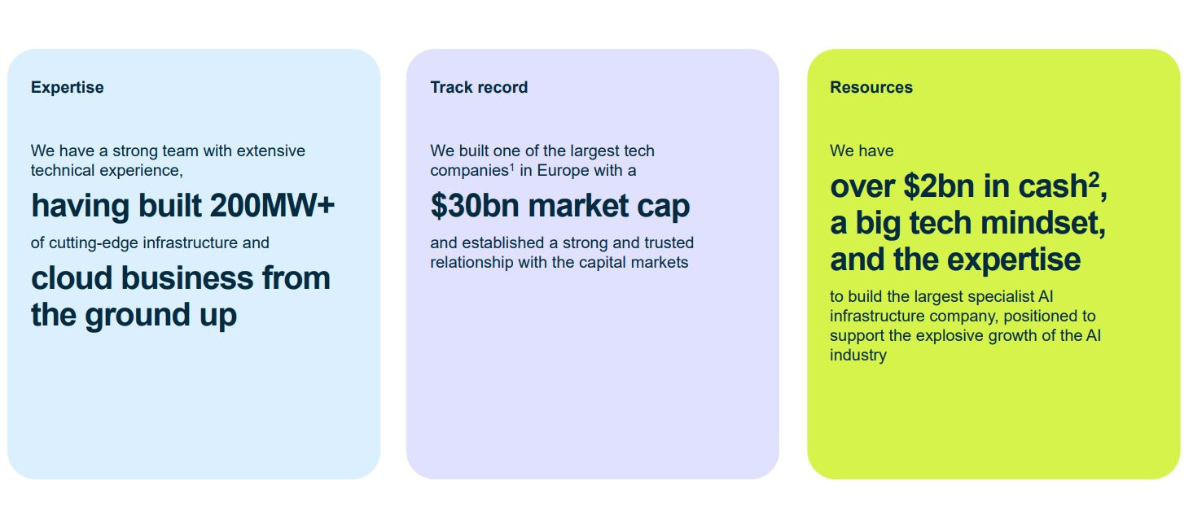1193x511 pixels.
Task: Click the "We have" text in Resources card
Action: click(862, 151)
